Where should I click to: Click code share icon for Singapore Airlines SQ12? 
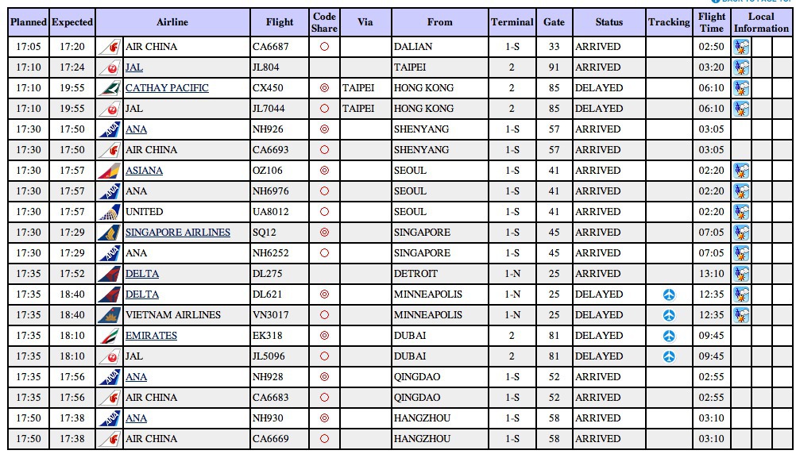pyautogui.click(x=324, y=233)
